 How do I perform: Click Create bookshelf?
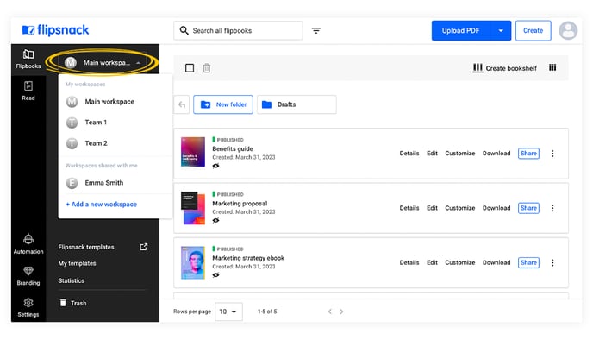pos(504,68)
